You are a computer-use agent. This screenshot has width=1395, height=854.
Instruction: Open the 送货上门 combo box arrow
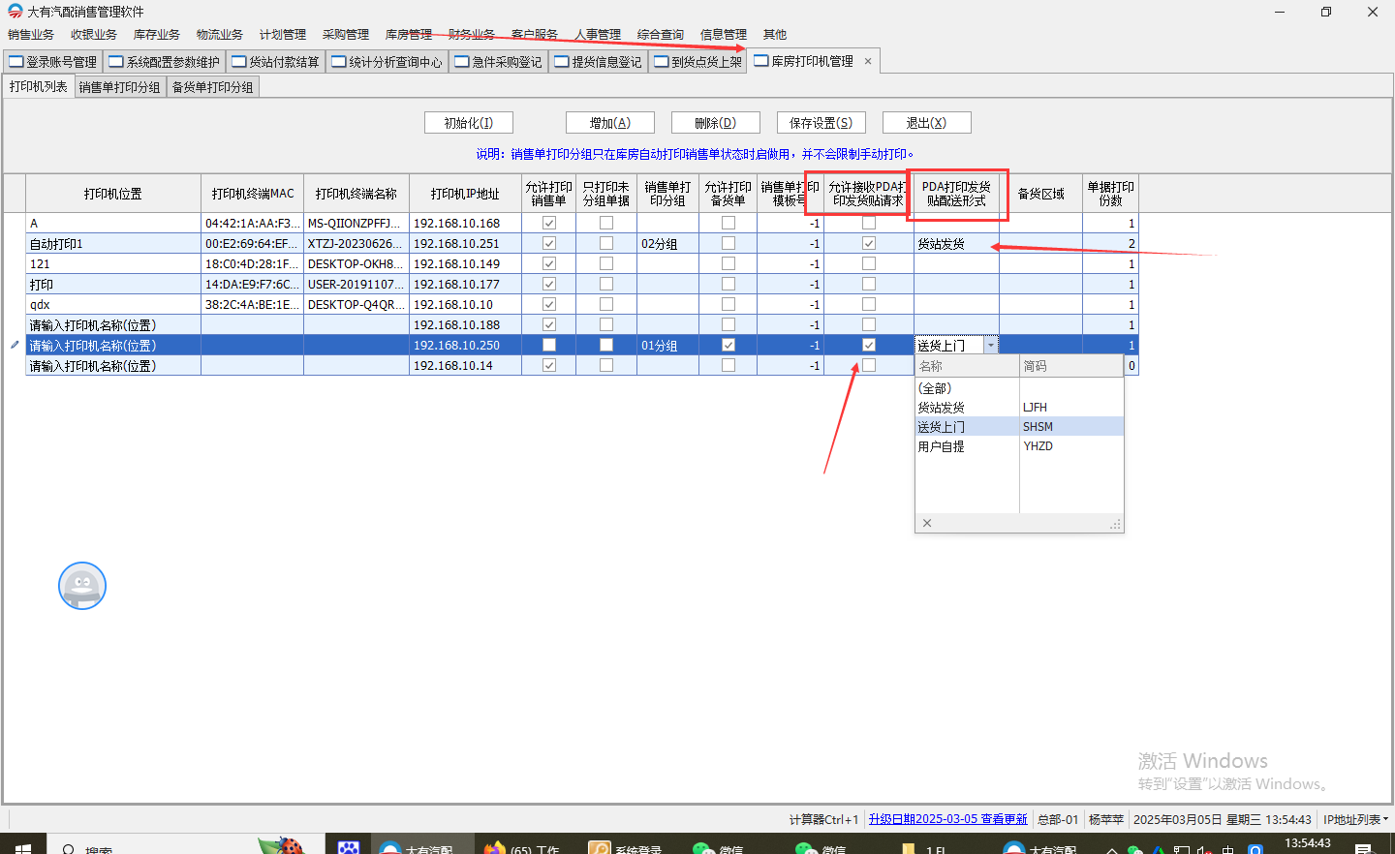coord(990,345)
